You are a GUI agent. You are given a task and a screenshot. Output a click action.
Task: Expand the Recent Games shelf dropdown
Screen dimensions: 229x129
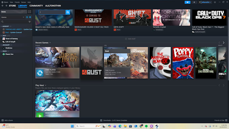(50, 43)
